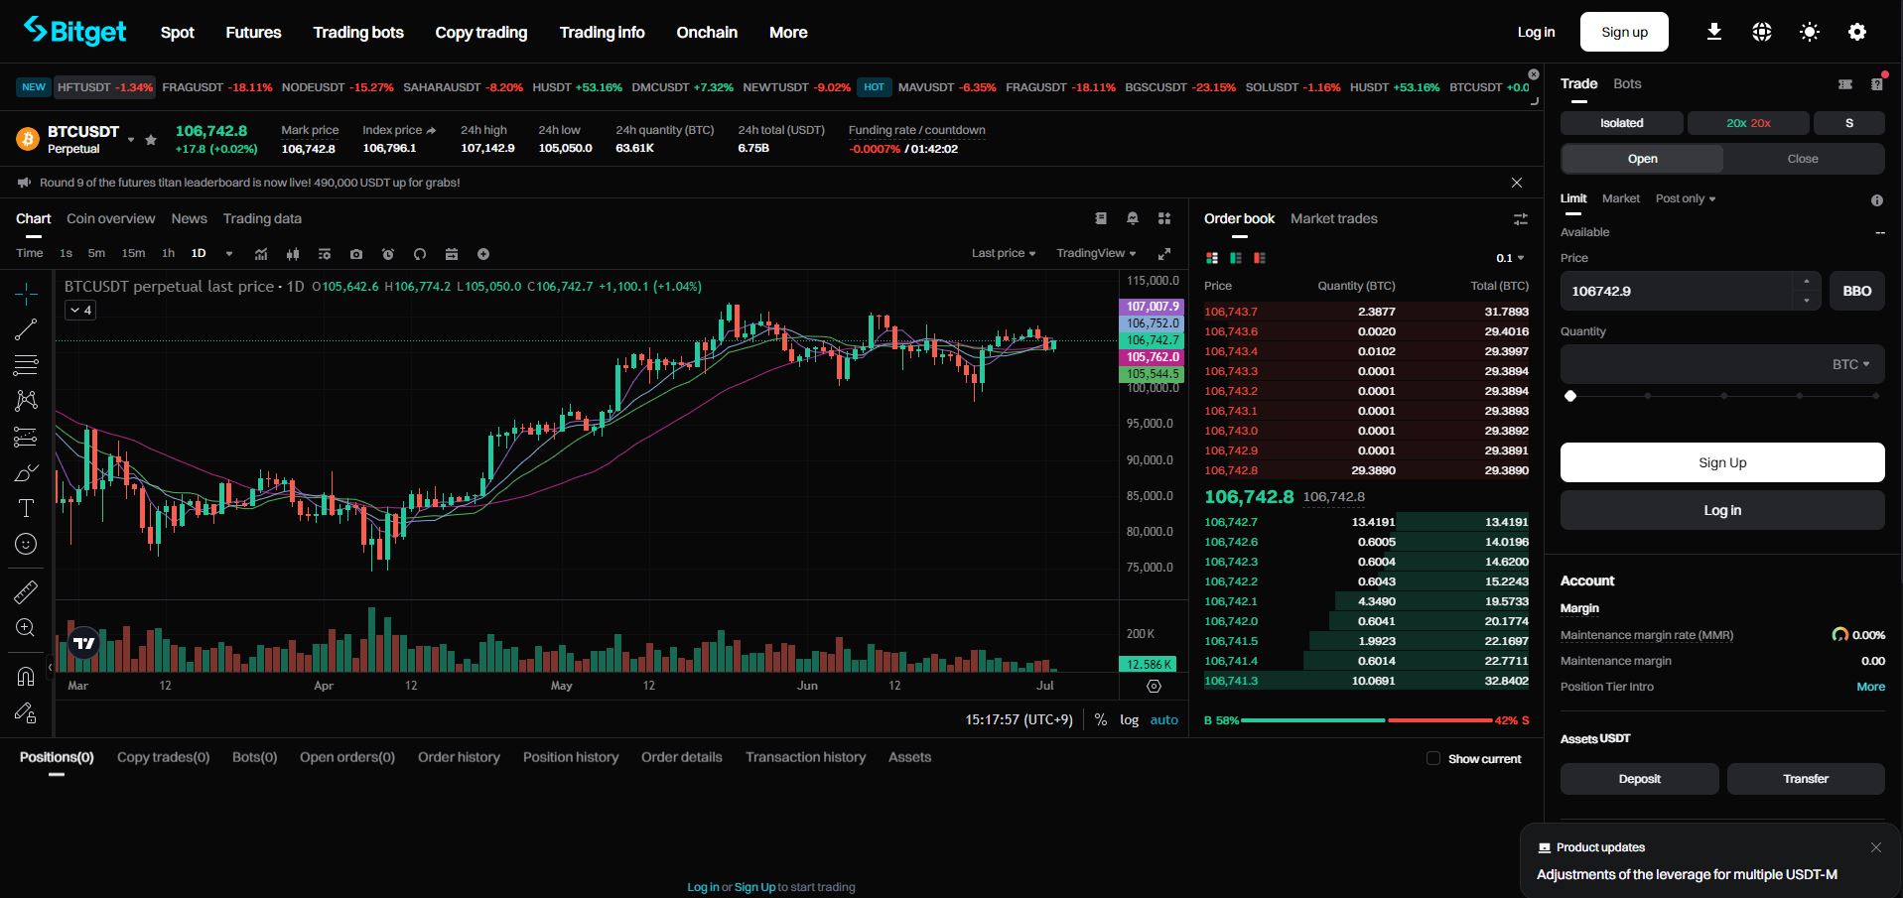Image resolution: width=1903 pixels, height=898 pixels.
Task: Select the zoom in tool
Action: (x=26, y=628)
